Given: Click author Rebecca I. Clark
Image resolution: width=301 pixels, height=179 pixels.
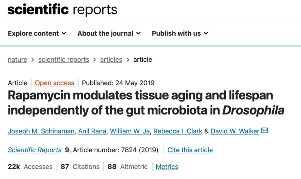Looking at the screenshot, I should 178,131.
